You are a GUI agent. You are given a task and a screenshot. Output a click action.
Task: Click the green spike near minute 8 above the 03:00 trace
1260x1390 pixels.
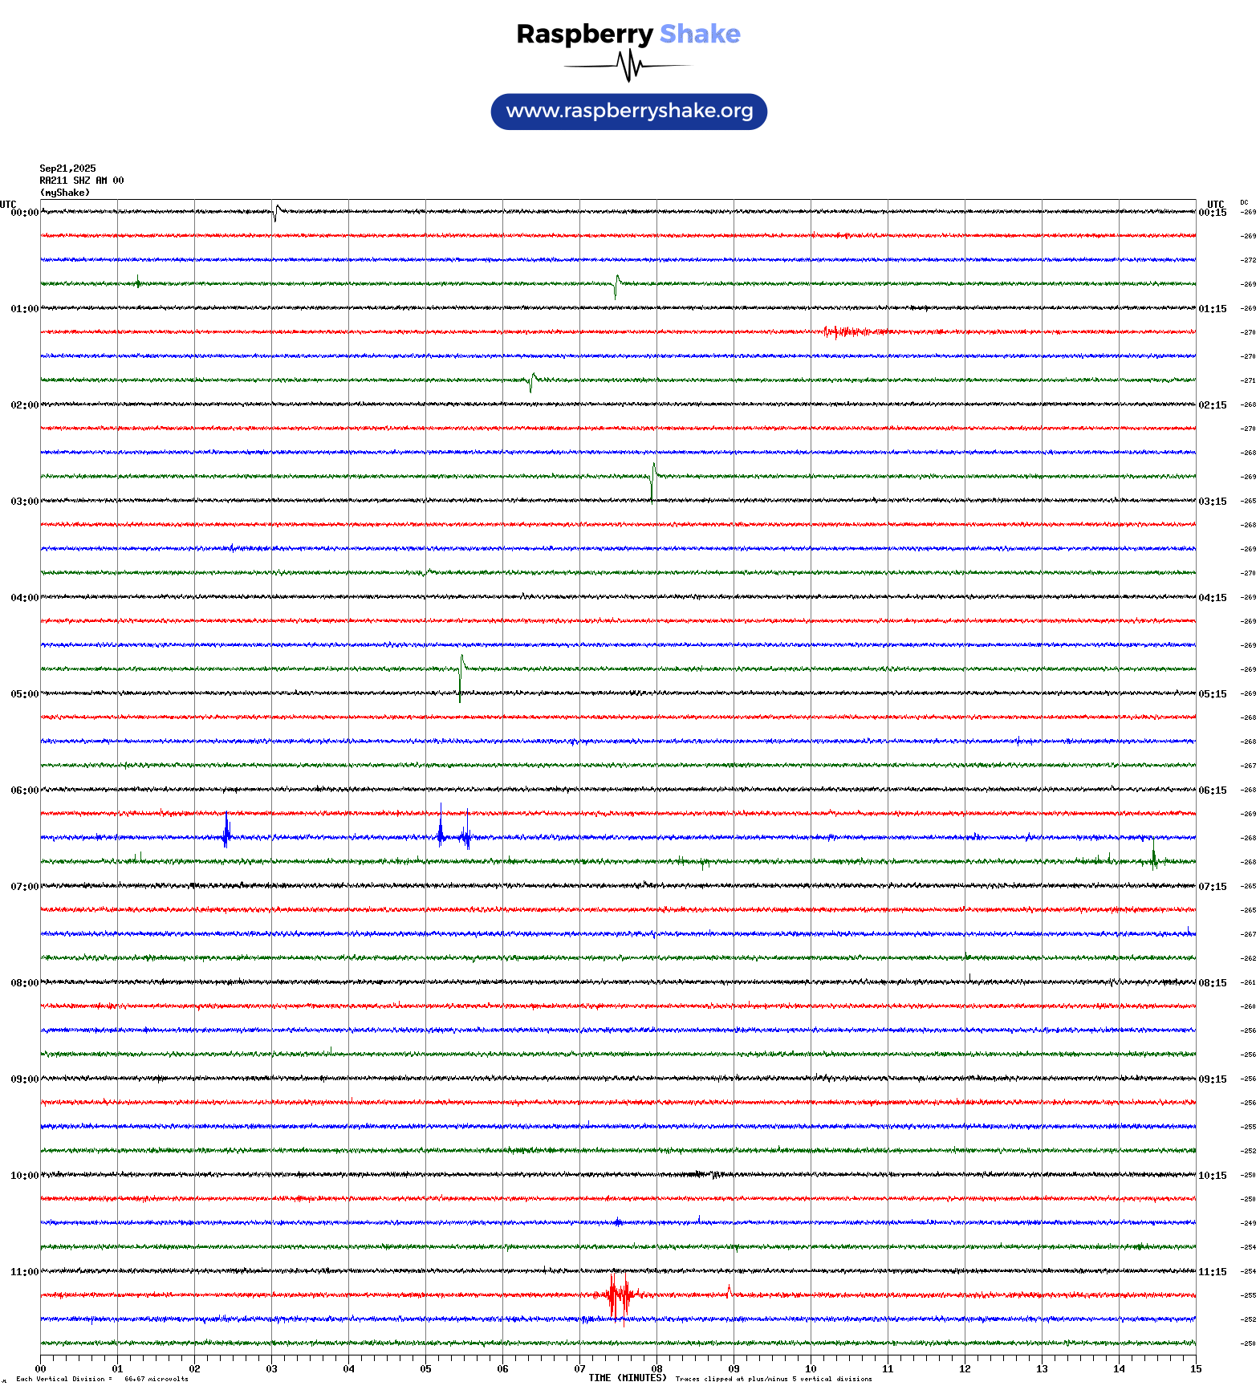[653, 478]
